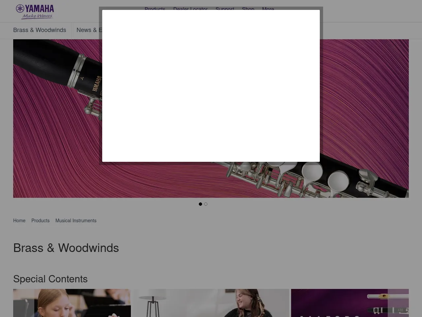Open the News & Events sub-navigation tab
The width and height of the screenshot is (422, 317).
(89, 30)
